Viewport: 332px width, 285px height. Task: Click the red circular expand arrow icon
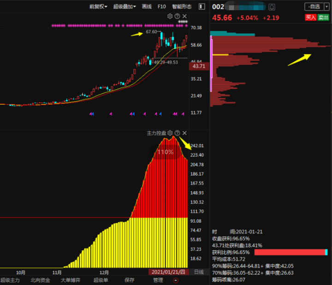pyautogui.click(x=176, y=280)
